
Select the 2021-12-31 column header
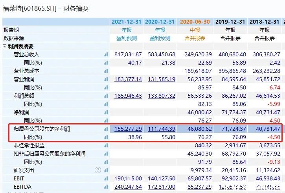pos(127,22)
